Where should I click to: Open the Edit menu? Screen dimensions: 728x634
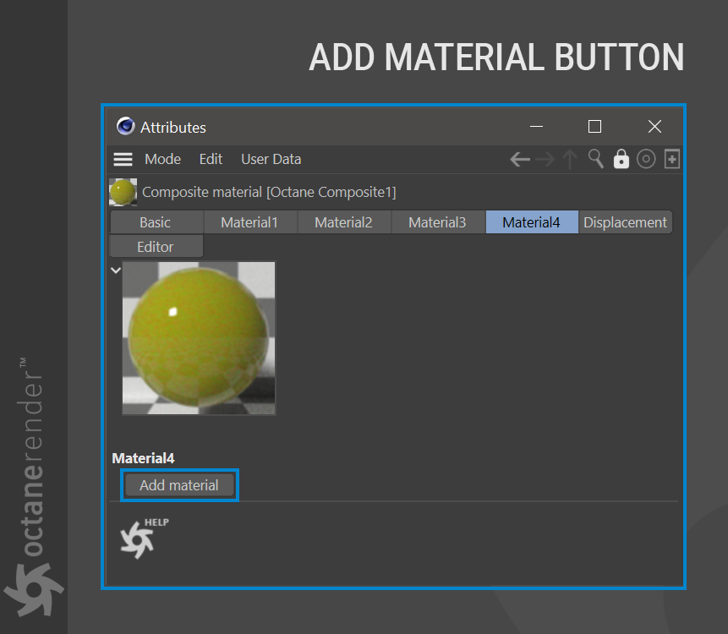coord(211,159)
